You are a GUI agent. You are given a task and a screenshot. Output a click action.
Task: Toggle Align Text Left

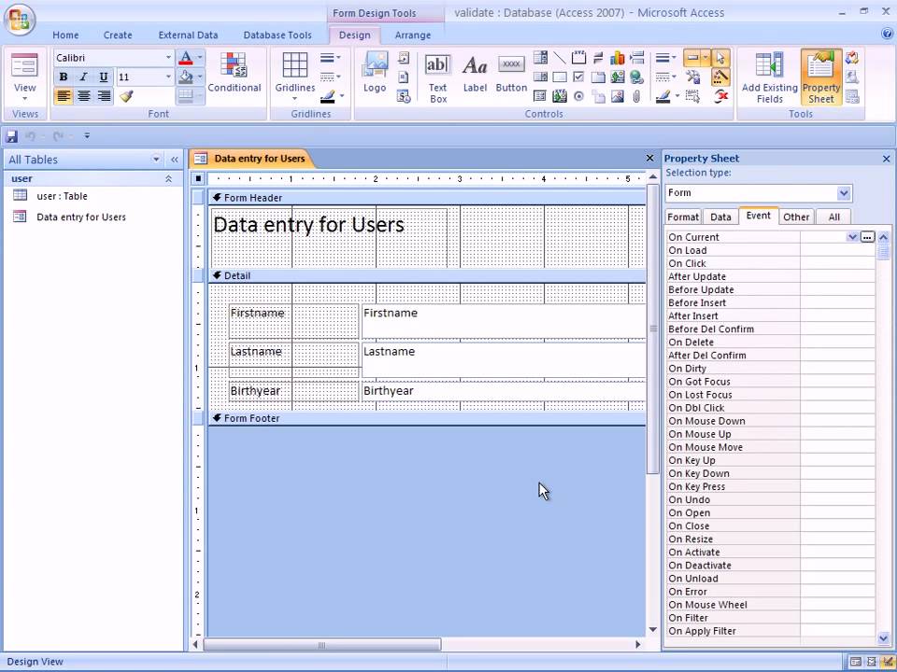pyautogui.click(x=64, y=96)
